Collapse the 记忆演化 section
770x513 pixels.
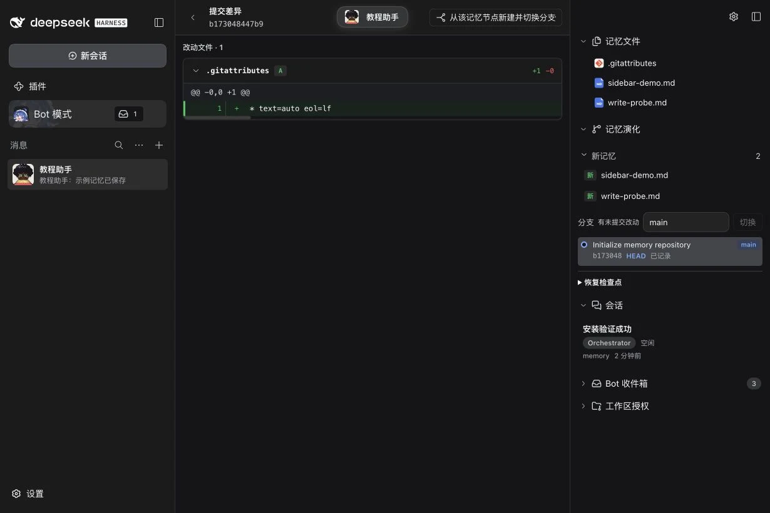(583, 130)
